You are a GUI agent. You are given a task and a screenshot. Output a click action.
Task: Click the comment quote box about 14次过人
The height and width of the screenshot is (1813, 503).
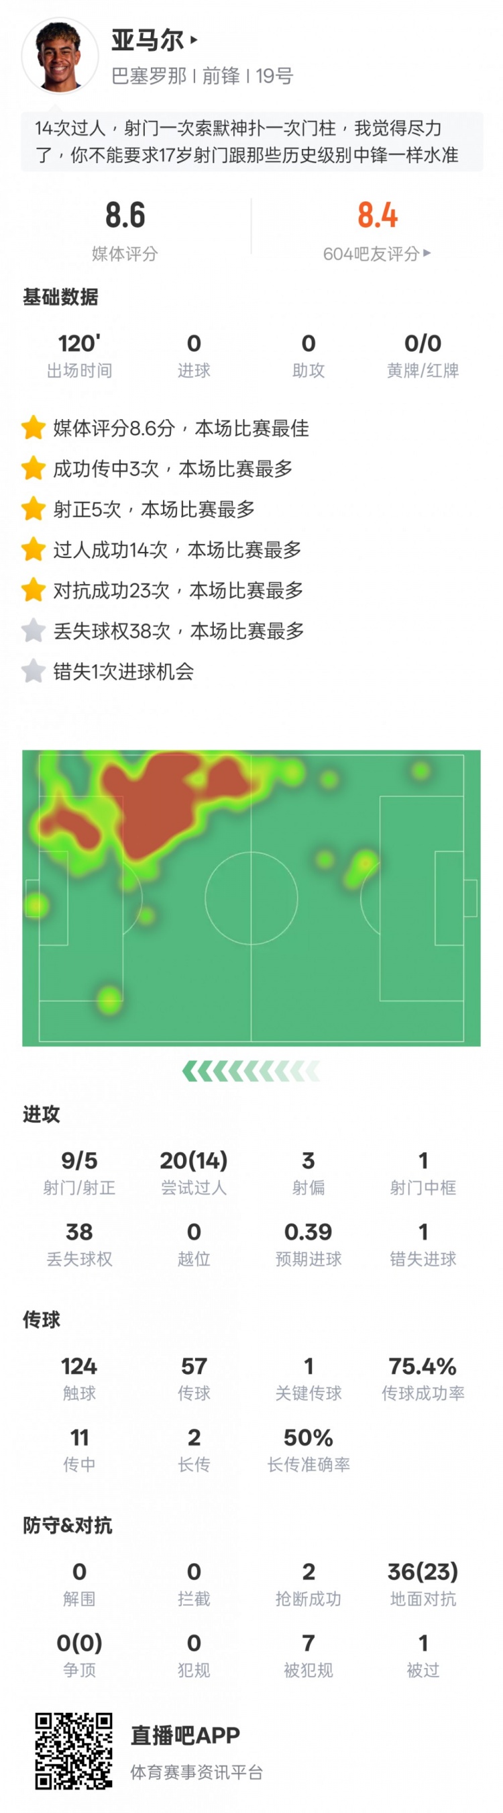tap(251, 142)
